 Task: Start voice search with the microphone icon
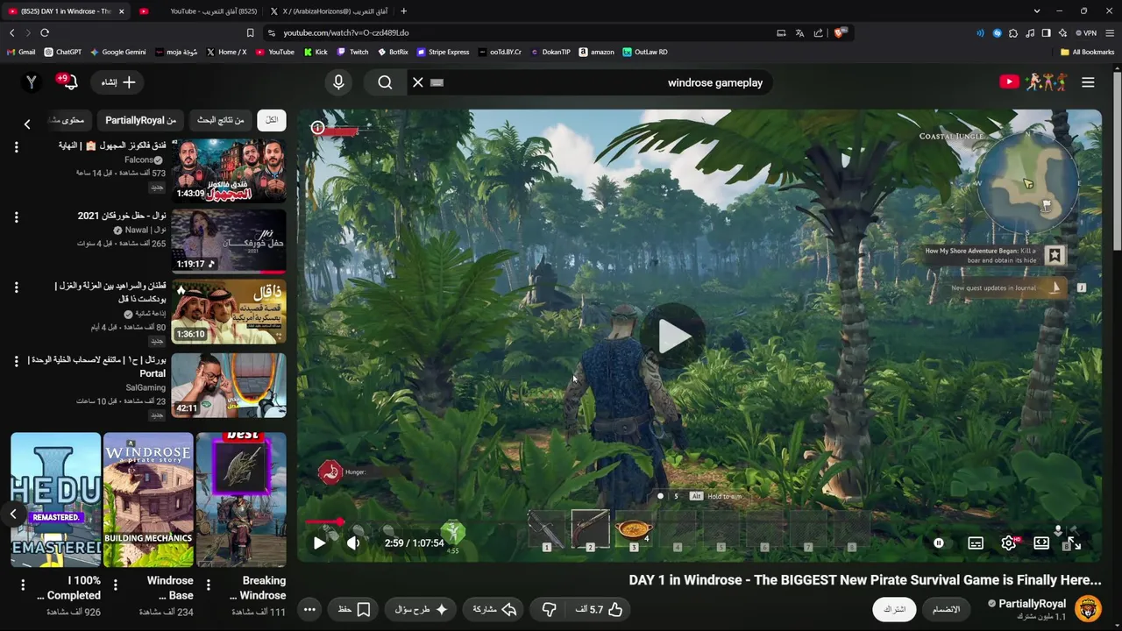click(338, 82)
